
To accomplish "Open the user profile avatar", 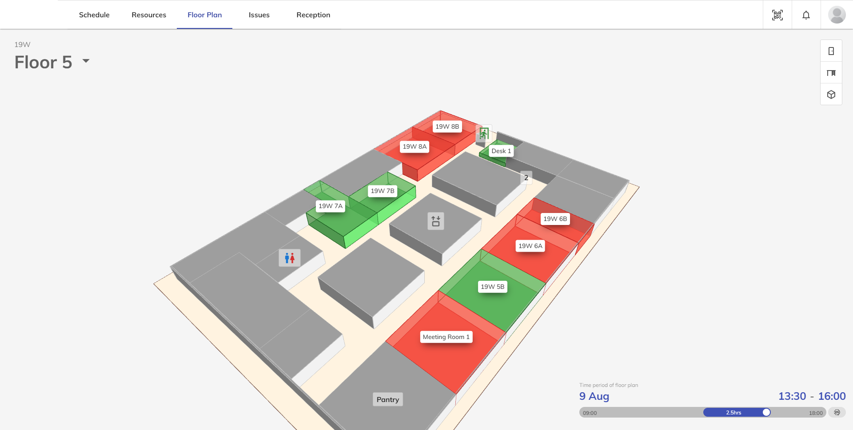I will pyautogui.click(x=837, y=15).
